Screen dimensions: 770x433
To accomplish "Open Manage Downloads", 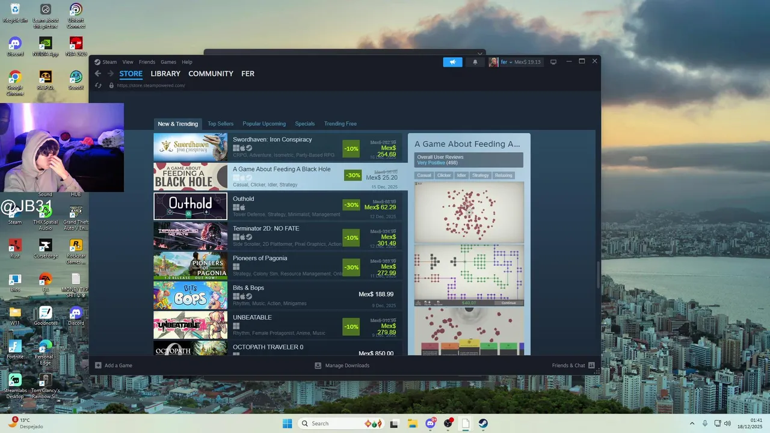I will pyautogui.click(x=347, y=365).
